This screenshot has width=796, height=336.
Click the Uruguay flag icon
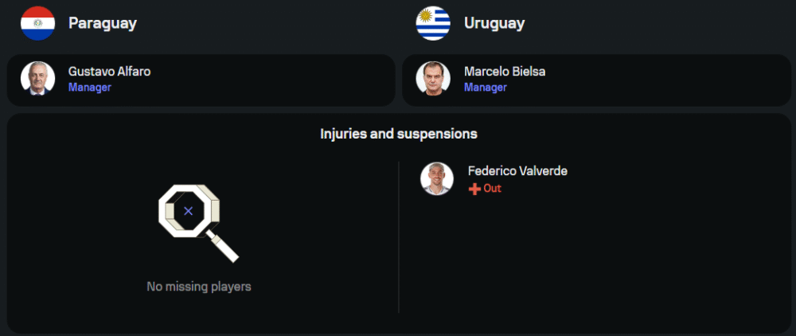pos(433,23)
